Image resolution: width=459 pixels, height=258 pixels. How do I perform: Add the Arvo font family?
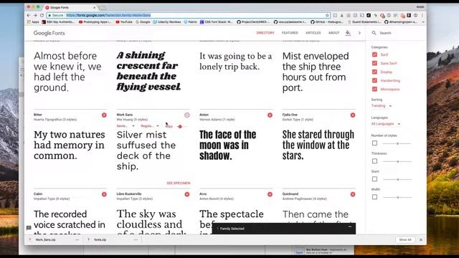click(270, 194)
